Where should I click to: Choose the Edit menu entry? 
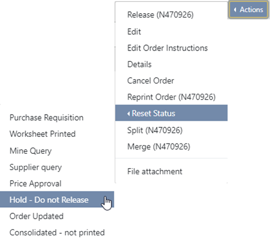click(x=171, y=31)
